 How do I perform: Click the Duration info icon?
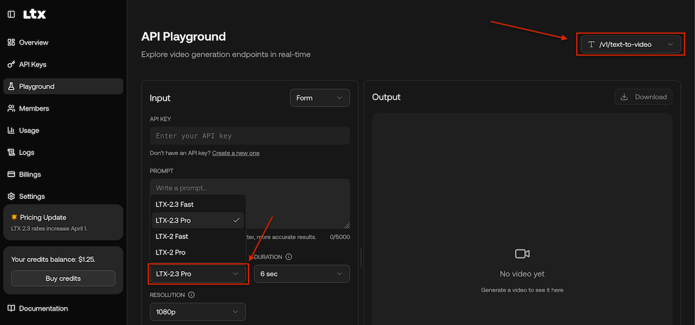[x=288, y=257]
